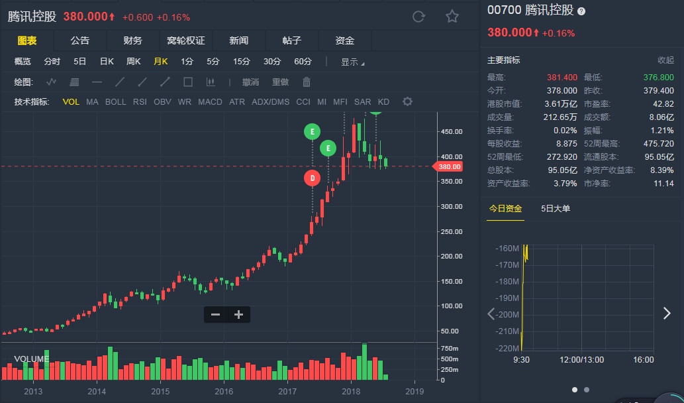Switch to the 周K weekly chart period

[133, 62]
